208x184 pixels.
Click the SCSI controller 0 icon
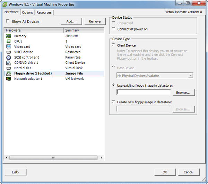9,58
